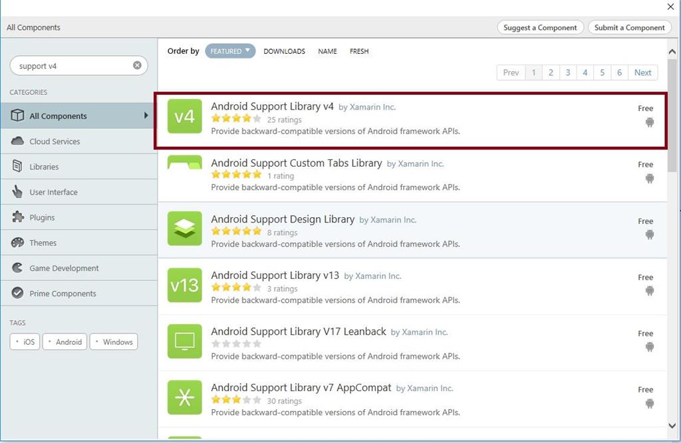Screen dimensions: 681x443
Task: Click the Game Development pacman icon
Action: tap(17, 268)
